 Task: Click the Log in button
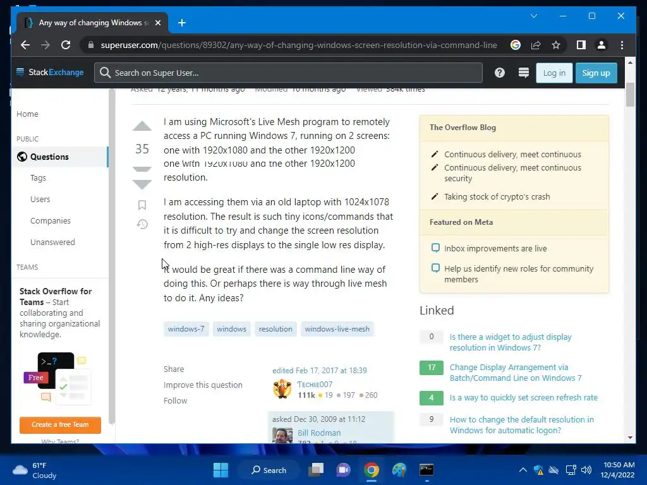point(554,73)
